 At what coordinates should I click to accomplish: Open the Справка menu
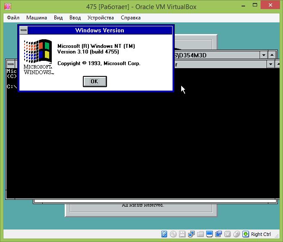point(130,18)
